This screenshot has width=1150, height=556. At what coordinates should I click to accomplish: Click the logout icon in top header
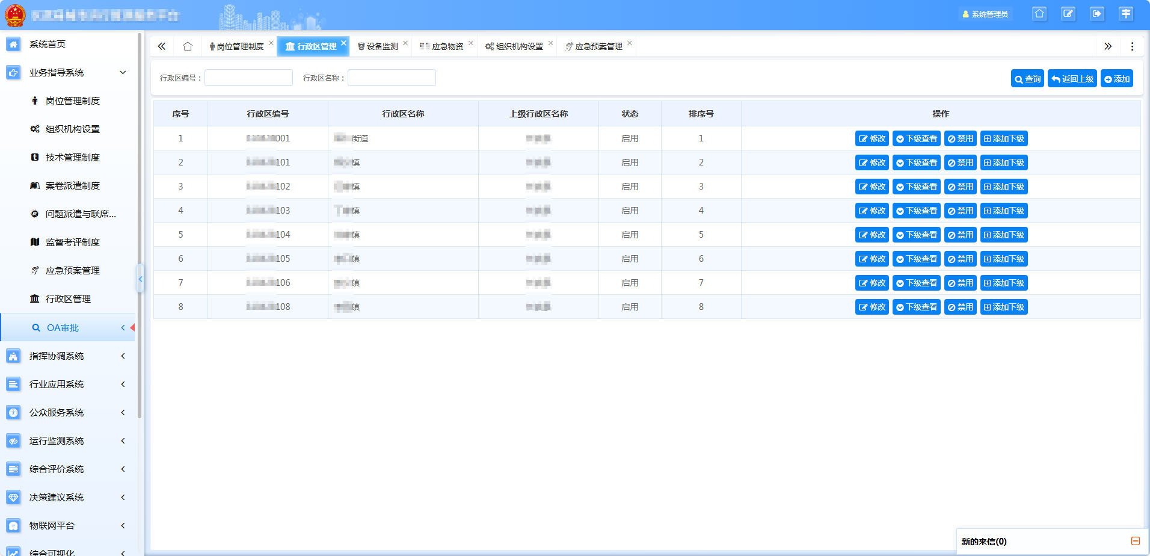coord(1096,14)
